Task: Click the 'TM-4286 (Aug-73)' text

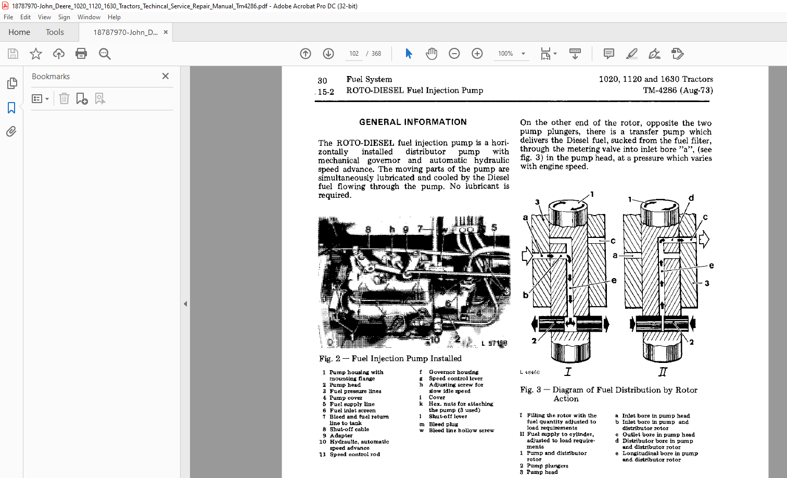Action: point(678,90)
